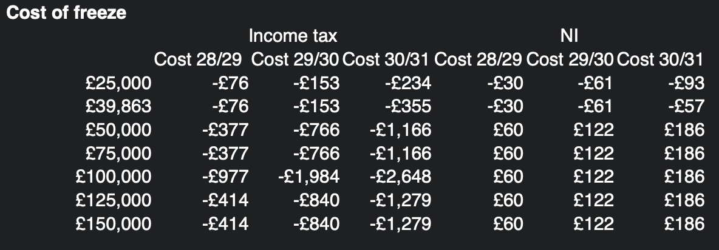Select the NI "Cost 30/31" column header
The width and height of the screenshot is (719, 250).
point(660,60)
